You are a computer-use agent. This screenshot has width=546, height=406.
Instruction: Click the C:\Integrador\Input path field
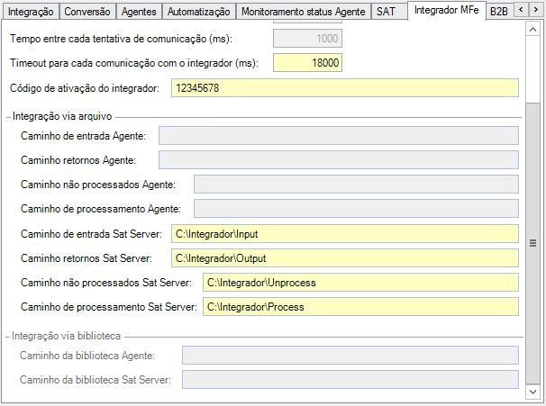tap(345, 234)
